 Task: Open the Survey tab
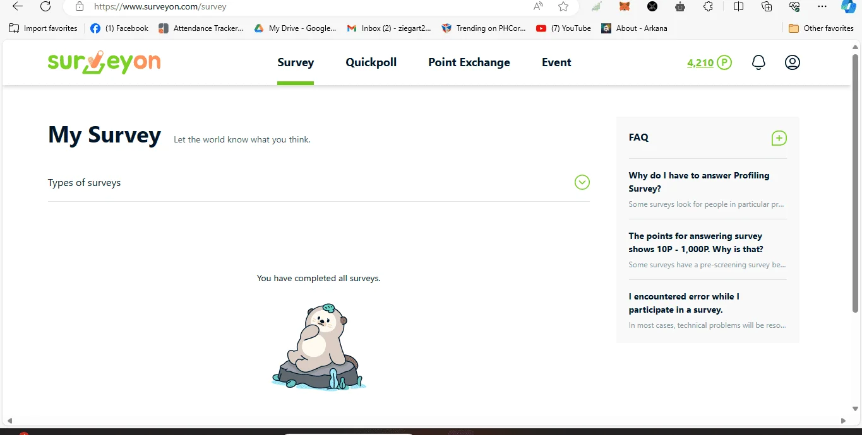click(x=296, y=62)
